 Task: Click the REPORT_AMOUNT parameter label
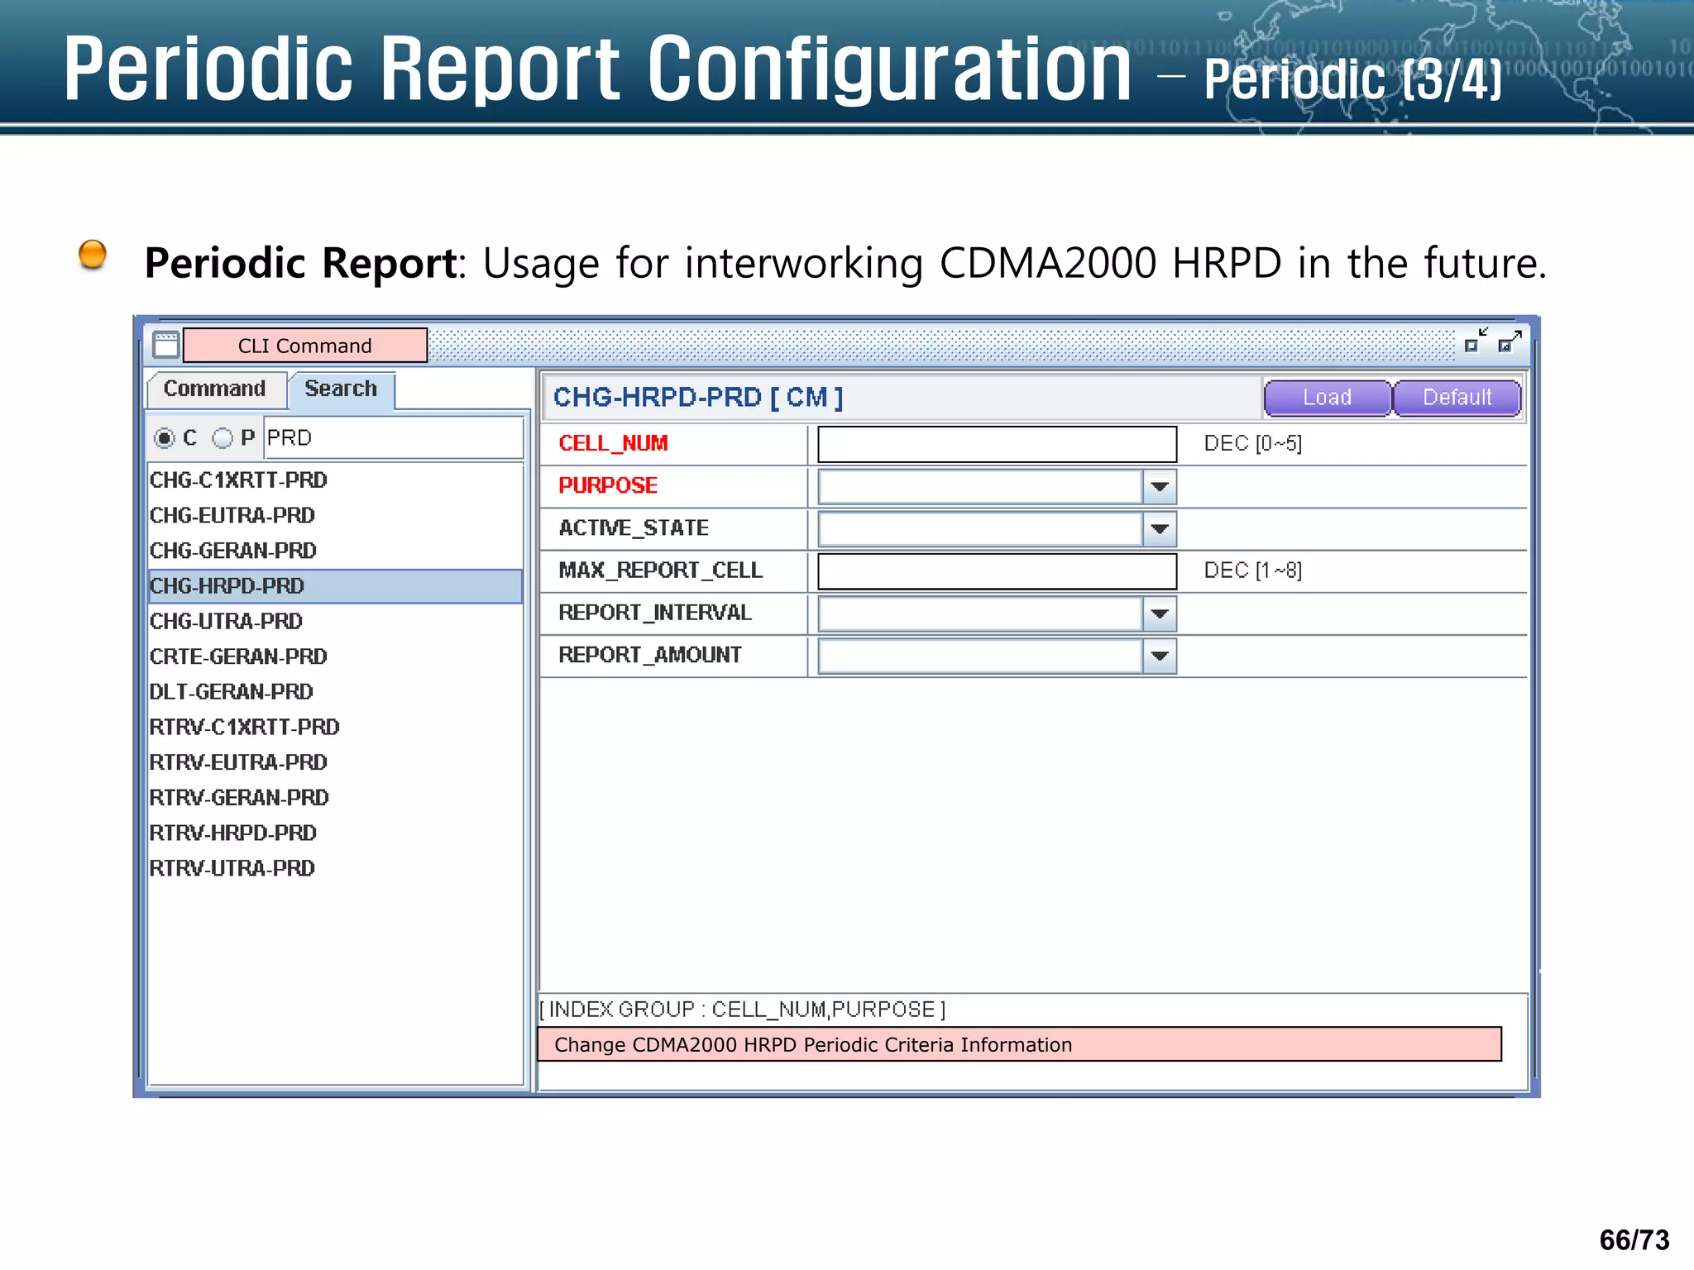649,655
